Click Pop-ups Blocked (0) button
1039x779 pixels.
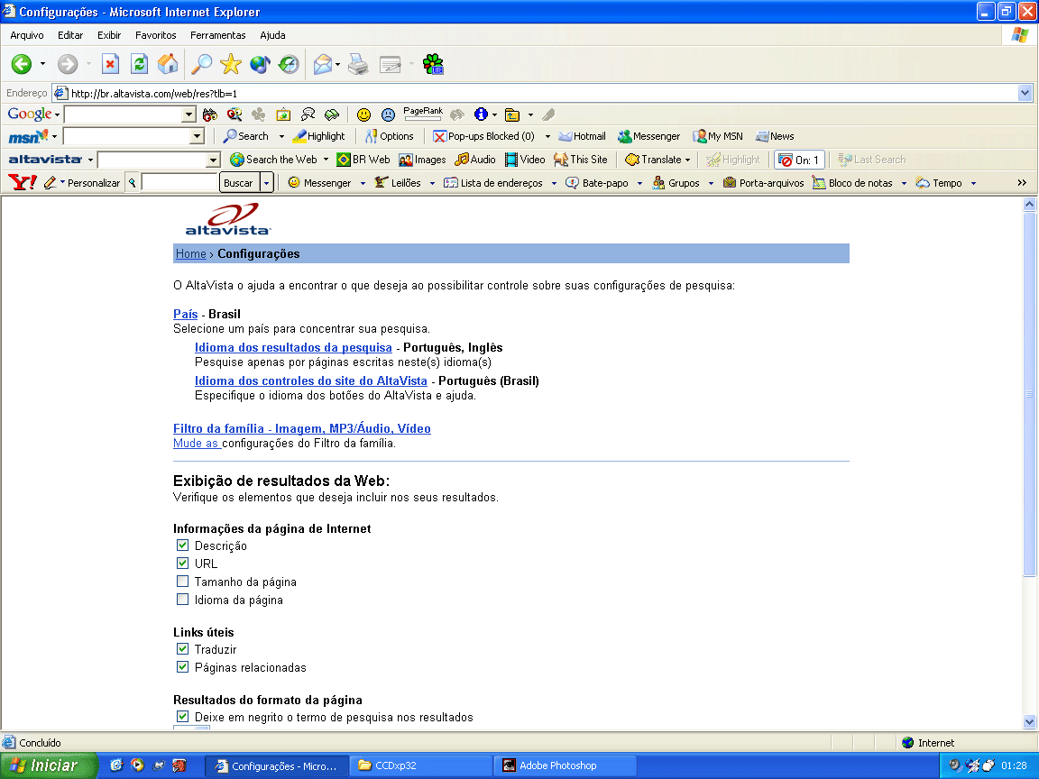click(483, 136)
